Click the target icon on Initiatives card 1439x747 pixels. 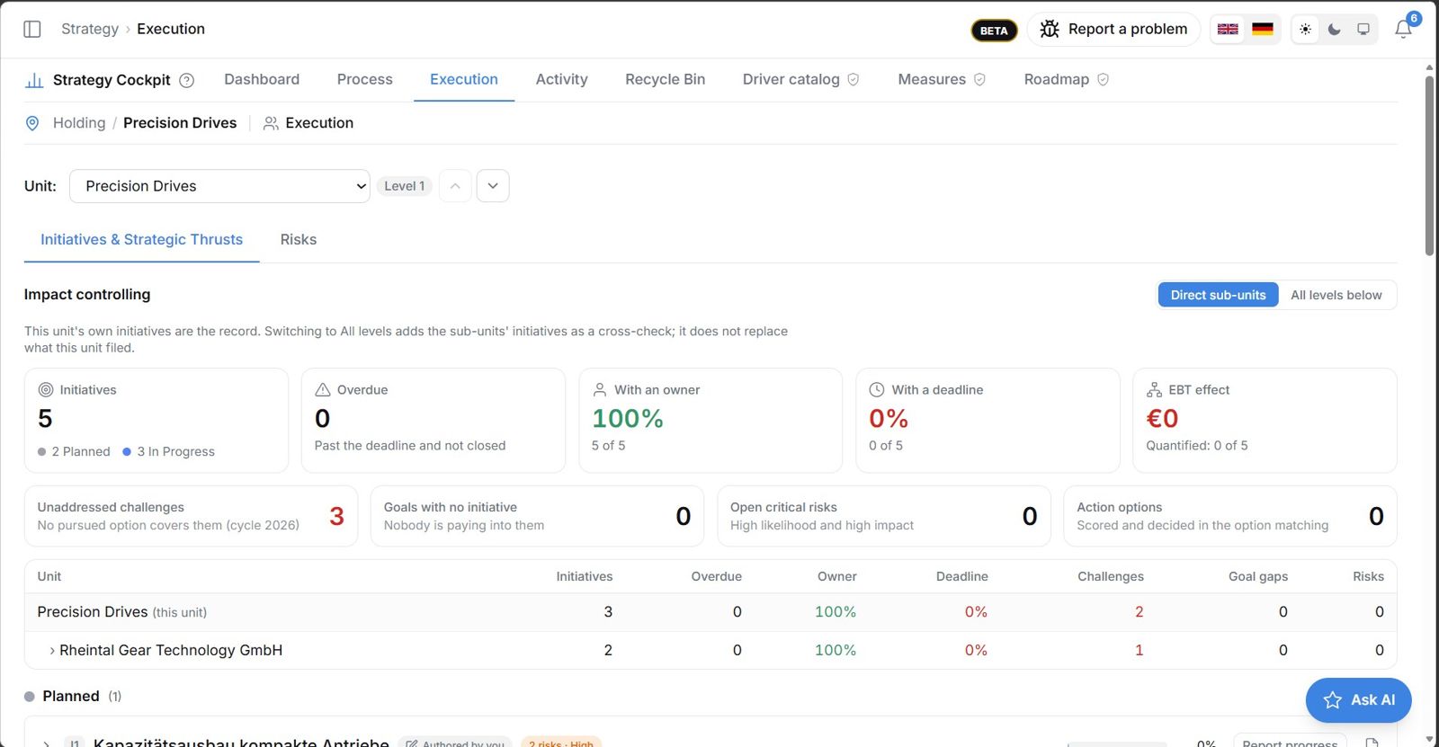(x=46, y=389)
